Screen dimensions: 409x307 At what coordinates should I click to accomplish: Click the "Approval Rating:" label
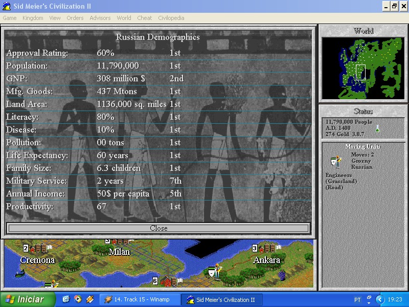[x=37, y=53]
